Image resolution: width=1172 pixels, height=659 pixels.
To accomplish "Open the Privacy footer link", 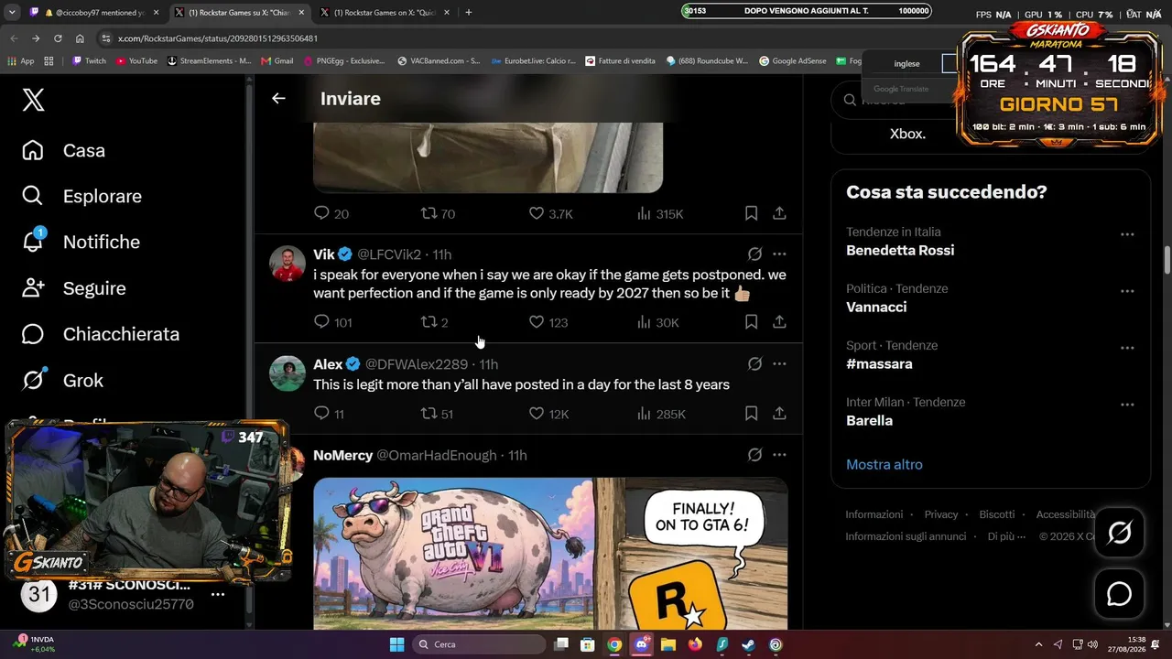I will pyautogui.click(x=941, y=514).
